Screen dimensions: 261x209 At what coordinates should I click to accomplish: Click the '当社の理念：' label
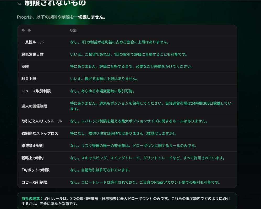point(32,199)
